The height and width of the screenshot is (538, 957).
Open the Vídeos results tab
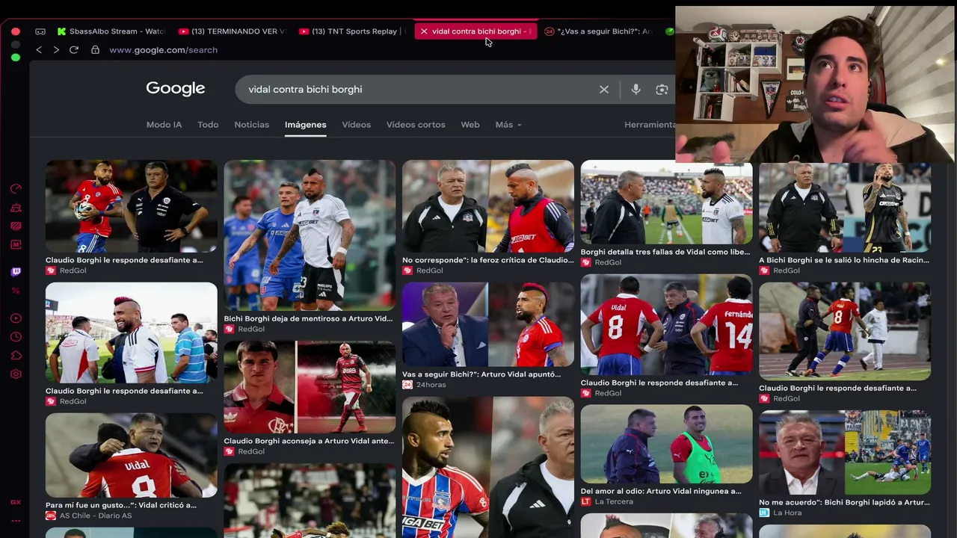[356, 125]
